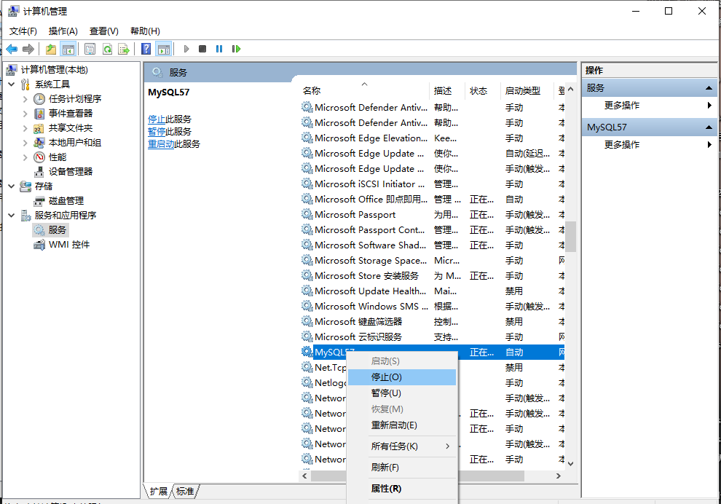Click the Restart service toolbar icon

pyautogui.click(x=236, y=49)
